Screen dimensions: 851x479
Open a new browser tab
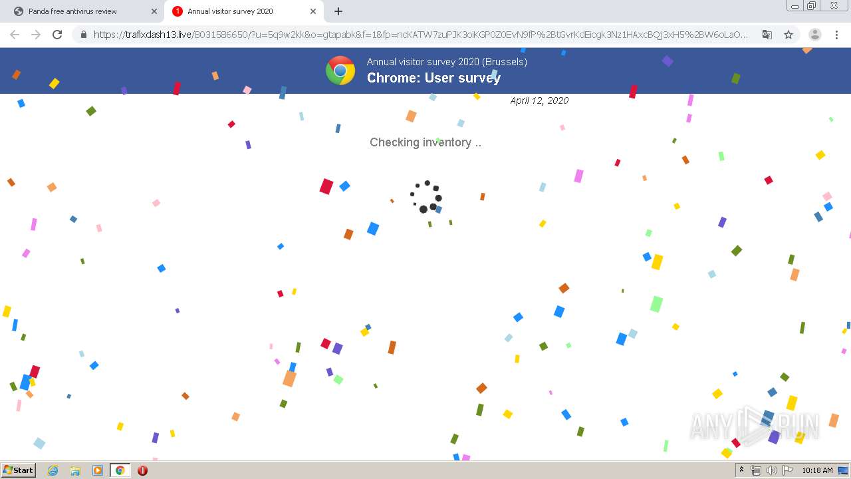(338, 11)
